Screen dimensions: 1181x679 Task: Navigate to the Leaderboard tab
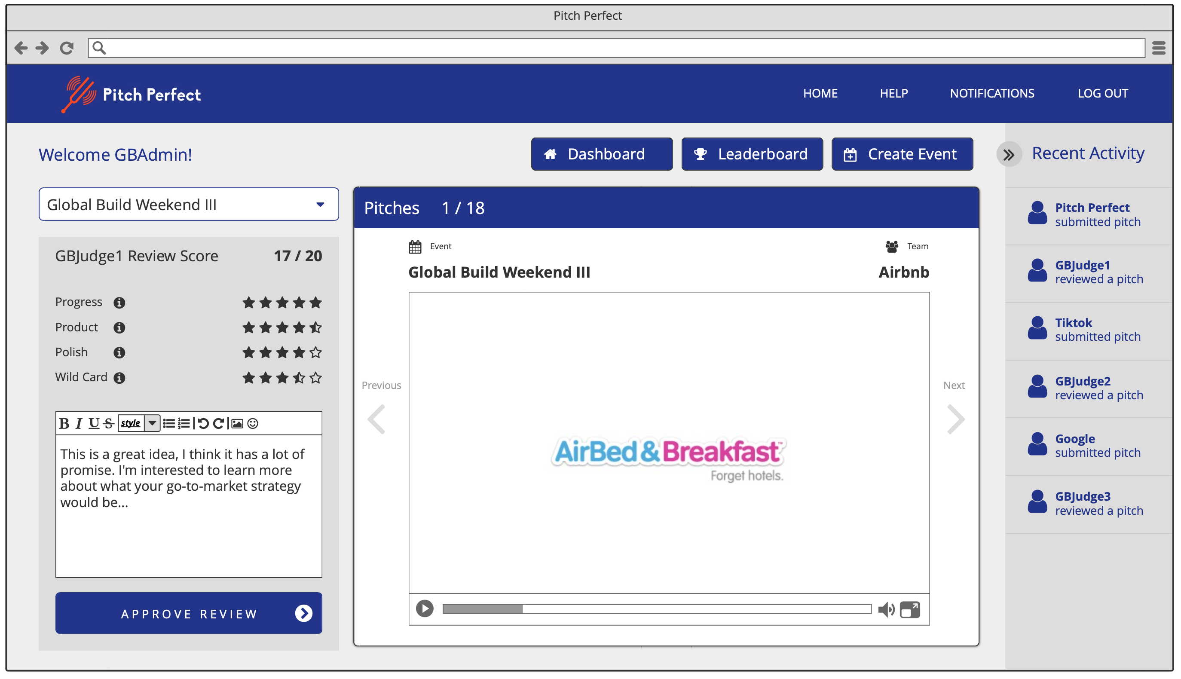[x=752, y=154]
